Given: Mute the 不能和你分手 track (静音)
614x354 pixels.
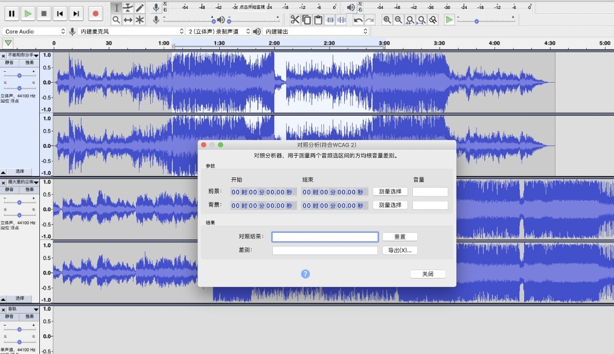Looking at the screenshot, I should 10,63.
